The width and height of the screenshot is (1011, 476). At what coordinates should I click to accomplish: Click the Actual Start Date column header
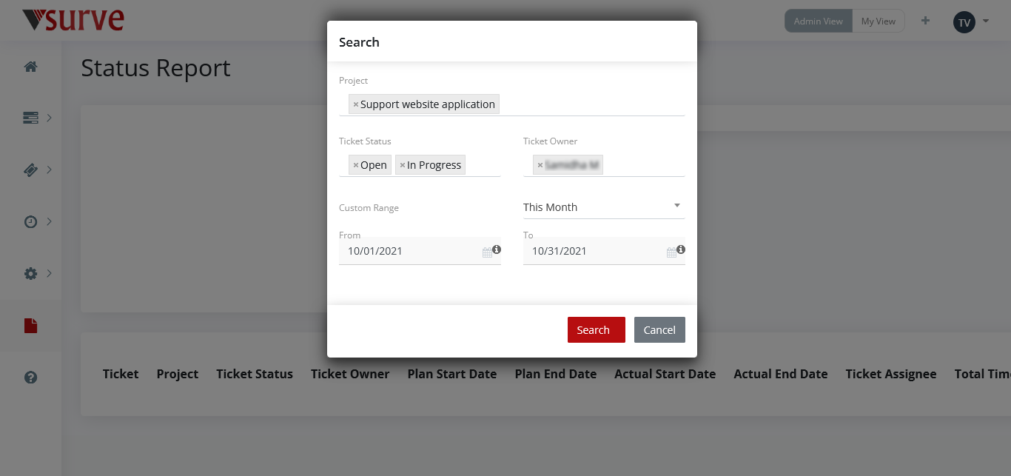coord(665,374)
